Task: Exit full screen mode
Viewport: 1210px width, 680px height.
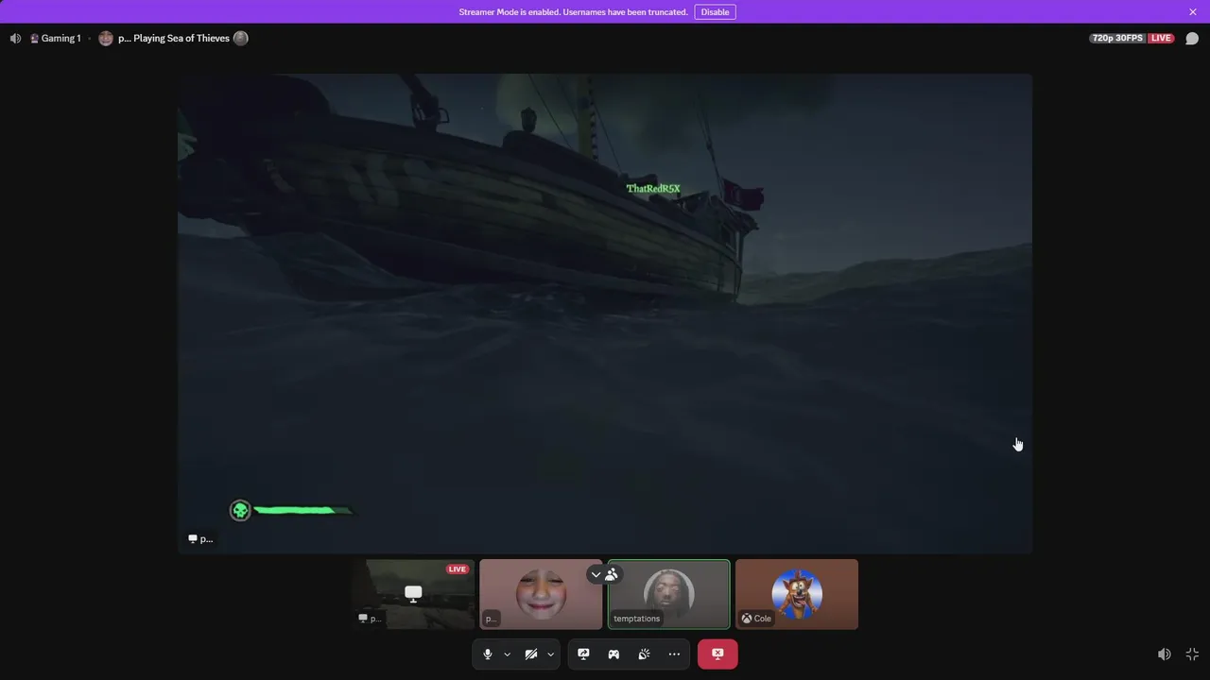Action: tap(1192, 654)
